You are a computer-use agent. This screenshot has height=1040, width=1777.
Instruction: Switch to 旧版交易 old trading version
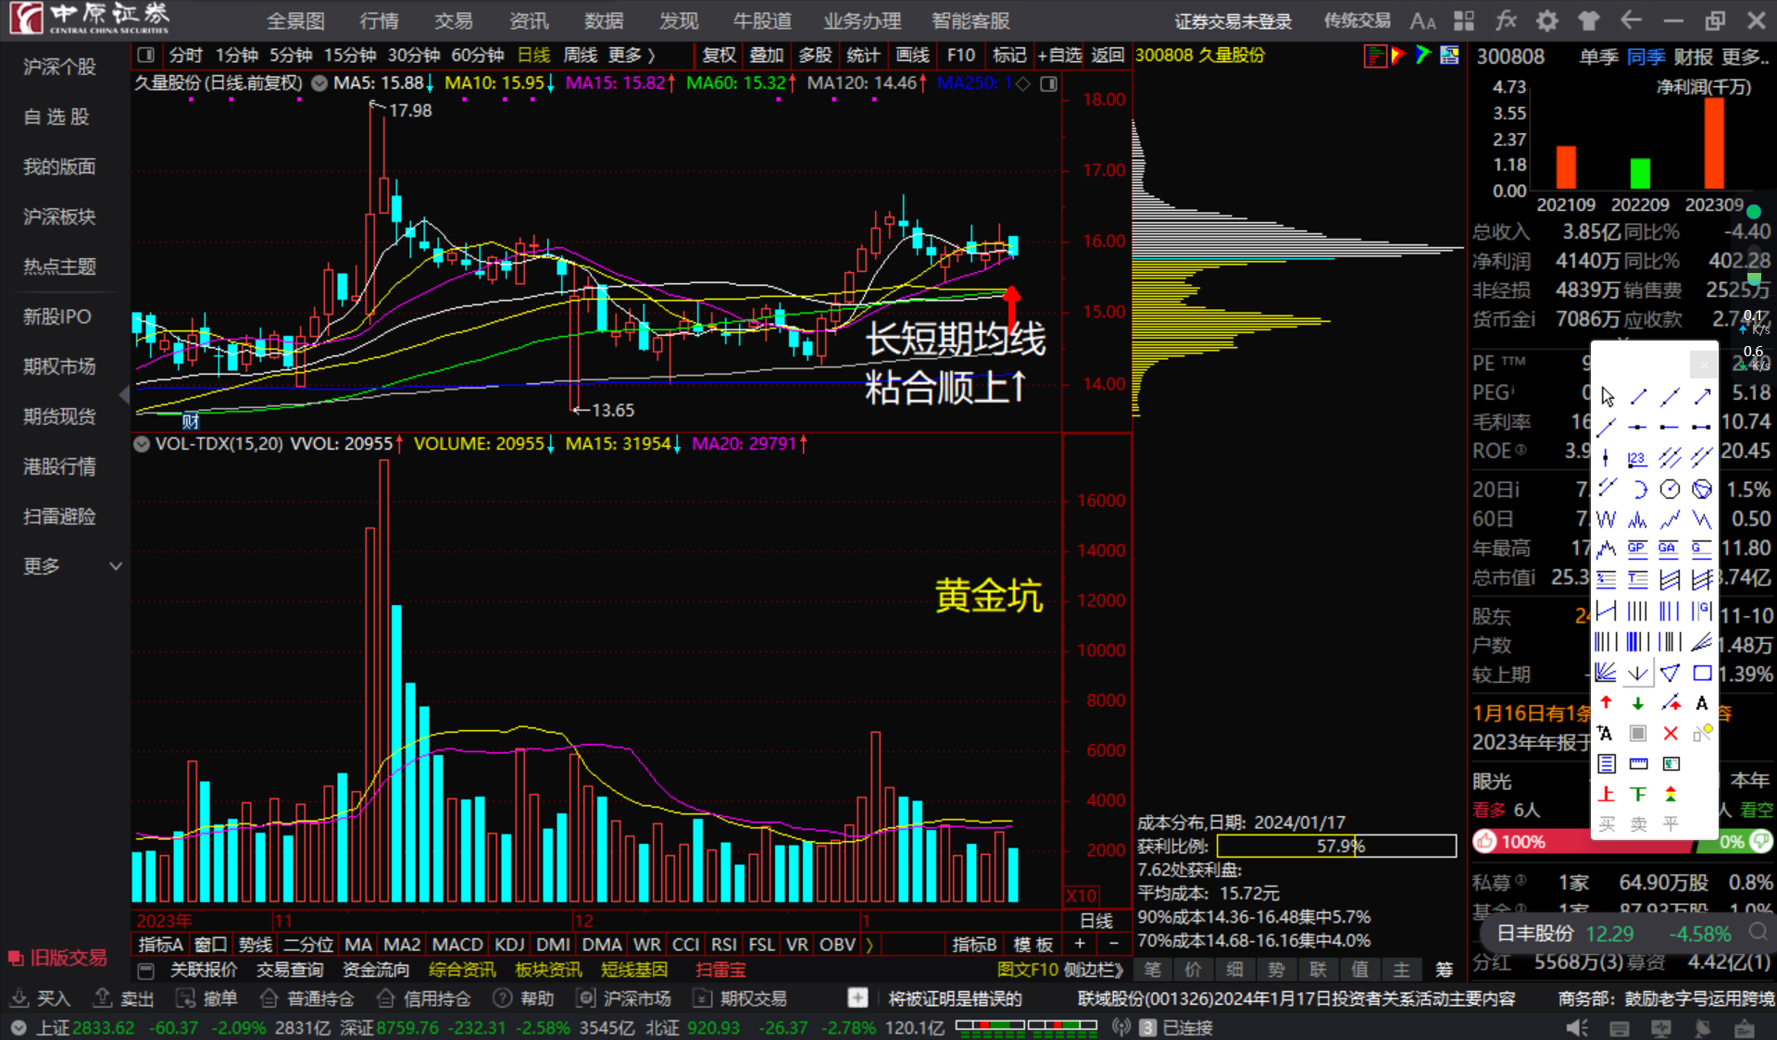click(57, 958)
